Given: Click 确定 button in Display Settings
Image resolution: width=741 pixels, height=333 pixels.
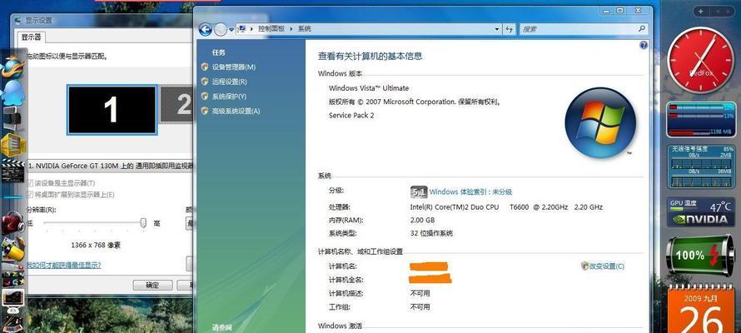Looking at the screenshot, I should [152, 285].
